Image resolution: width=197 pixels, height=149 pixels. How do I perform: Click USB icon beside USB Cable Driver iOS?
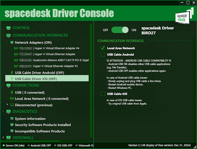[x=12, y=79]
